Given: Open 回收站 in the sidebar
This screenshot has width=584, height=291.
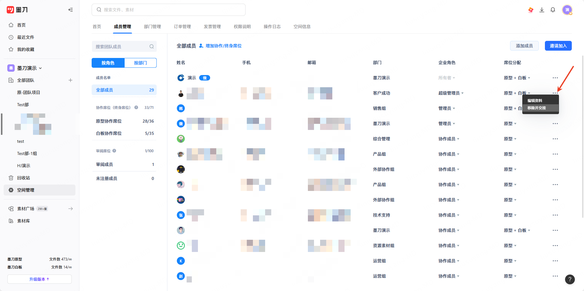Looking at the screenshot, I should (x=24, y=178).
